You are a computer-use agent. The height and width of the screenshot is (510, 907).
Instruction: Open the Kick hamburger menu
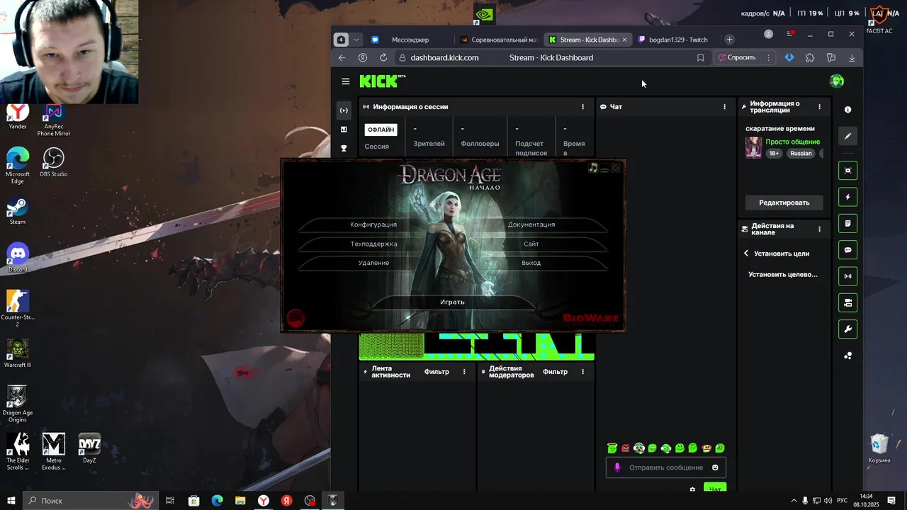coord(346,81)
